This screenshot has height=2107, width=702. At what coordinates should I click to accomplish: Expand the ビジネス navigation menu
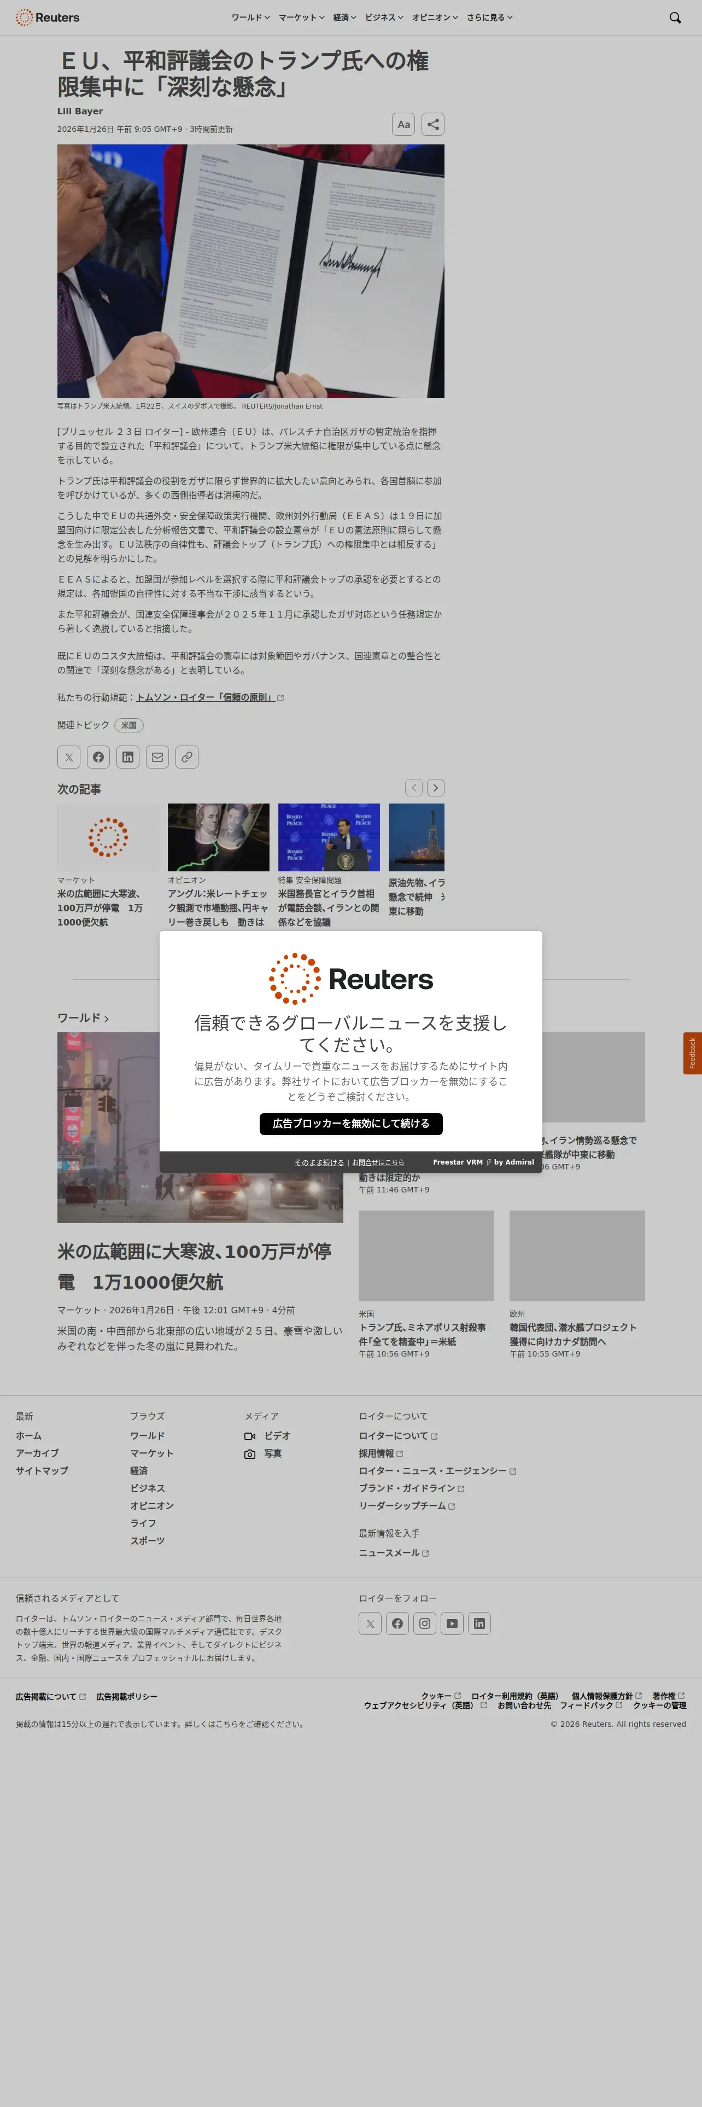coord(384,17)
